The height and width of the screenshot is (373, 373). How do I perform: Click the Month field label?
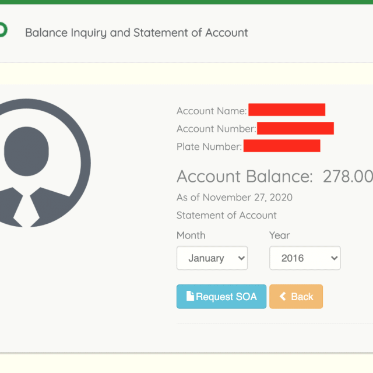tap(191, 235)
